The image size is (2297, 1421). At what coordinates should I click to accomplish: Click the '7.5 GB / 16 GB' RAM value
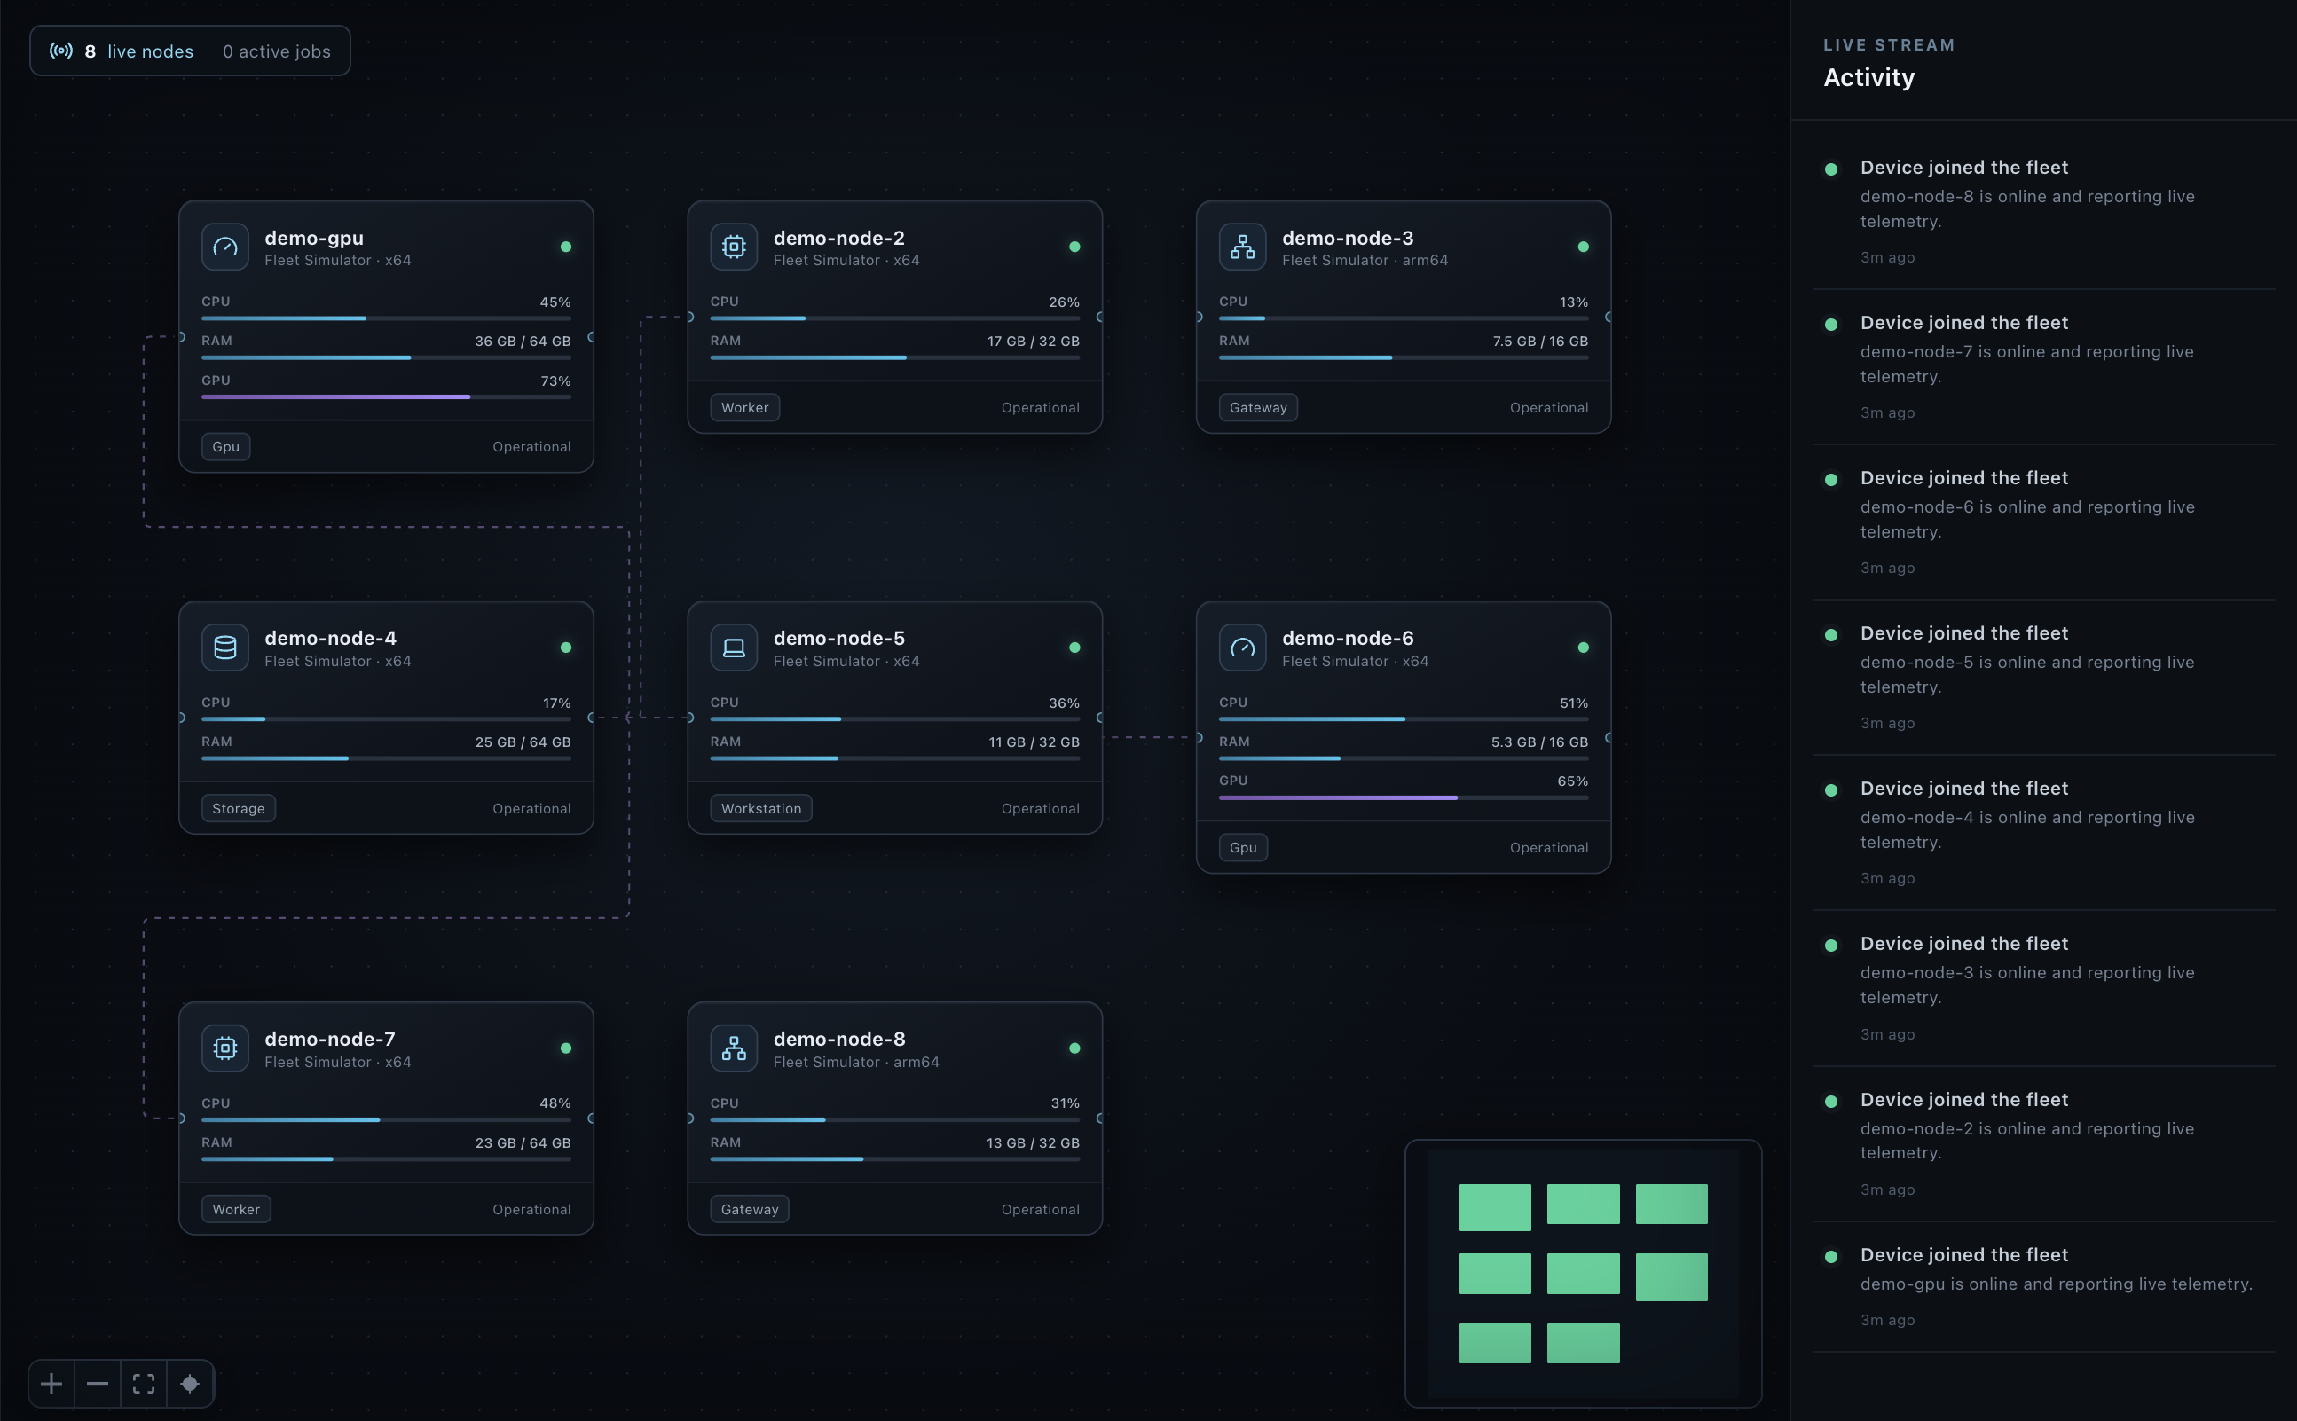click(x=1540, y=342)
